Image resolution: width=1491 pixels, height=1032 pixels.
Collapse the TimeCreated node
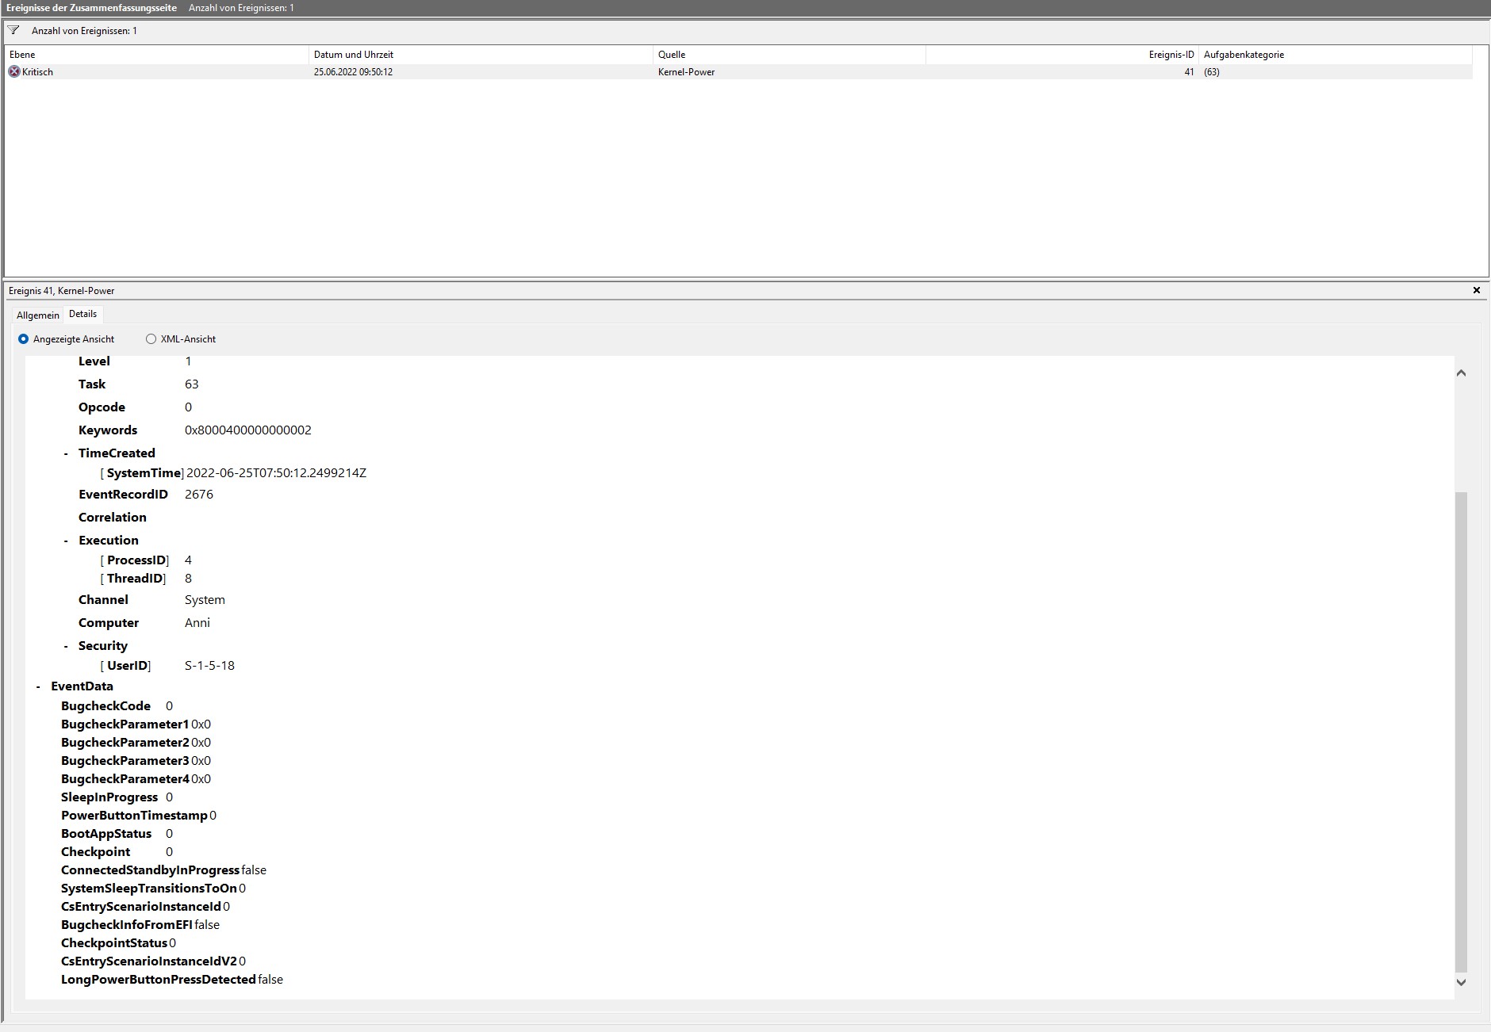(66, 454)
